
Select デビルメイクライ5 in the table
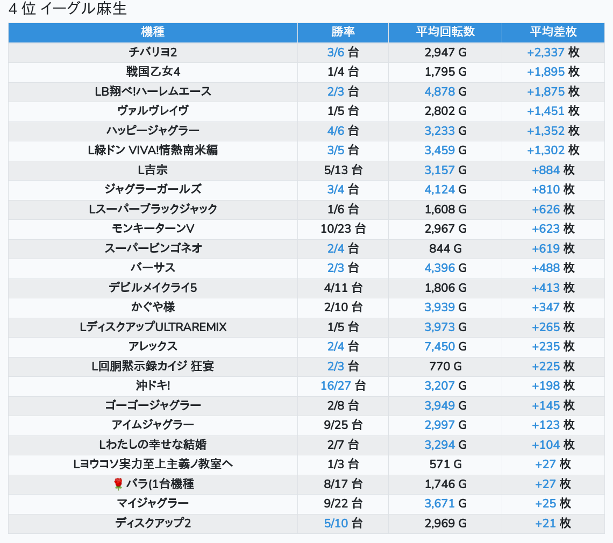tap(153, 288)
